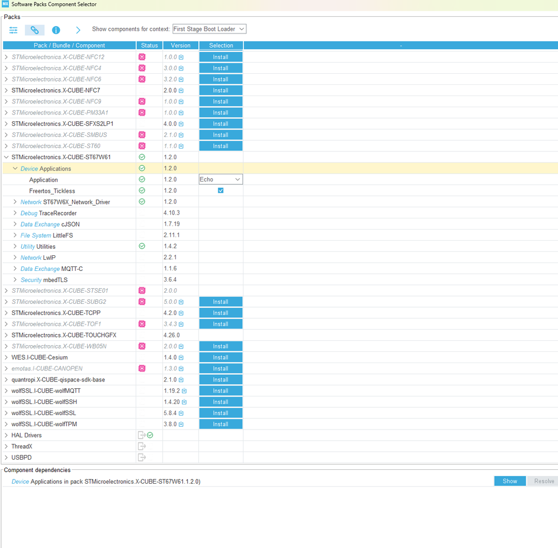Screen dimensions: 558x548
Task: Click the right arrow icon in Packs toolbar
Action: [x=78, y=30]
